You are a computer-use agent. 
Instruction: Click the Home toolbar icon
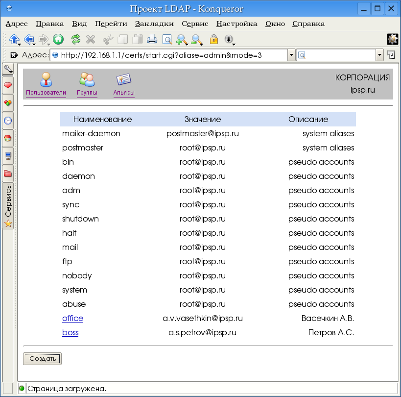click(58, 39)
